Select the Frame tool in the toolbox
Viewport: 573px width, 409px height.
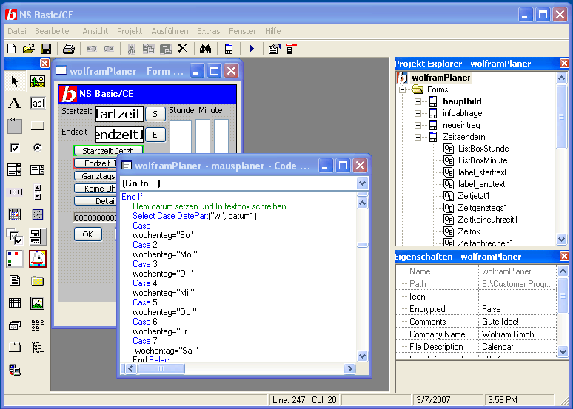[15, 126]
